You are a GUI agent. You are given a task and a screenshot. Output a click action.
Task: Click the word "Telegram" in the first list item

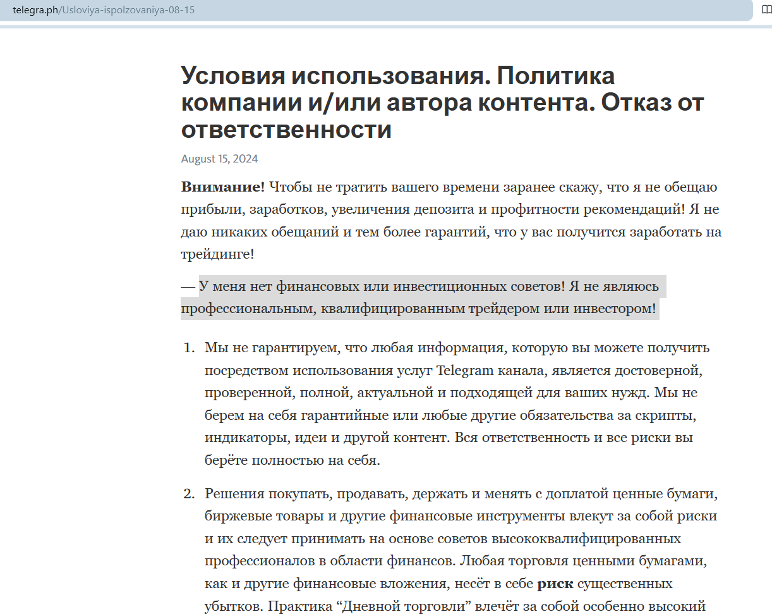pyautogui.click(x=466, y=370)
